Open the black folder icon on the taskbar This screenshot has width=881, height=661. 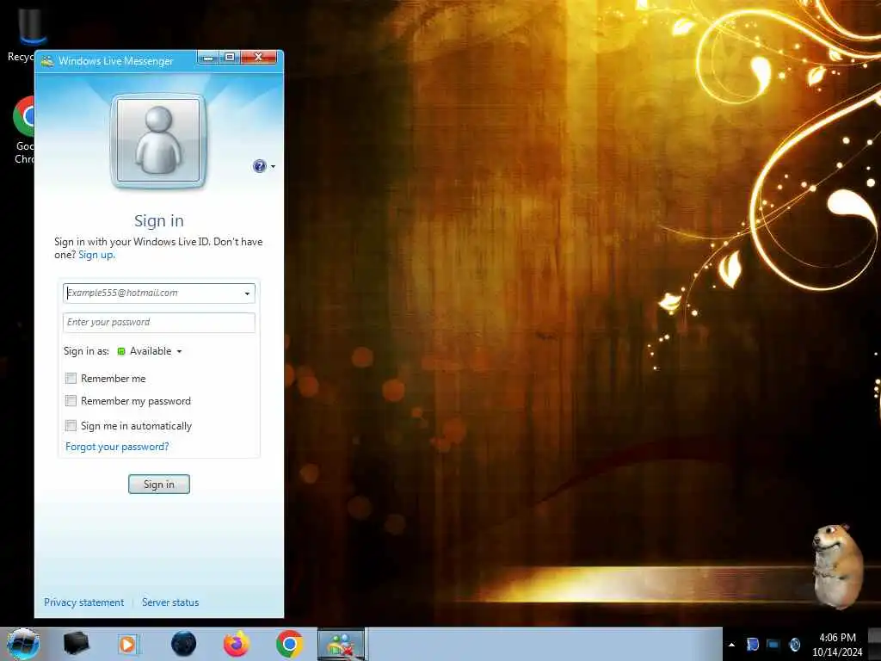pos(76,644)
